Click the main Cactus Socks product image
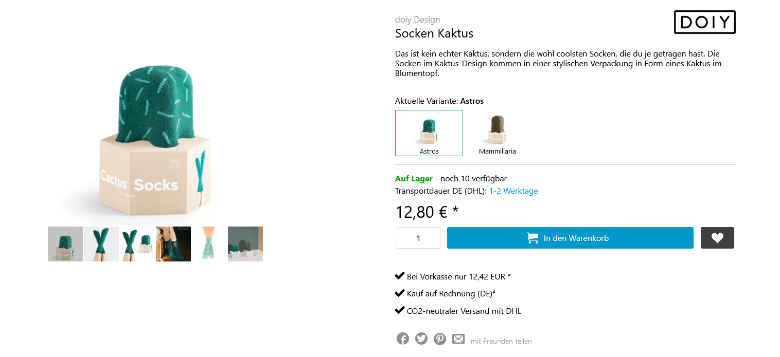This screenshot has height=357, width=780. pos(154,139)
